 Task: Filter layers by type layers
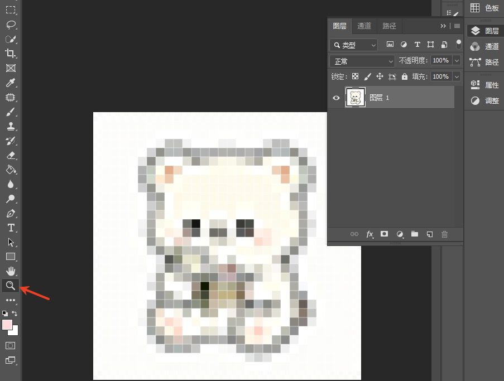click(417, 44)
